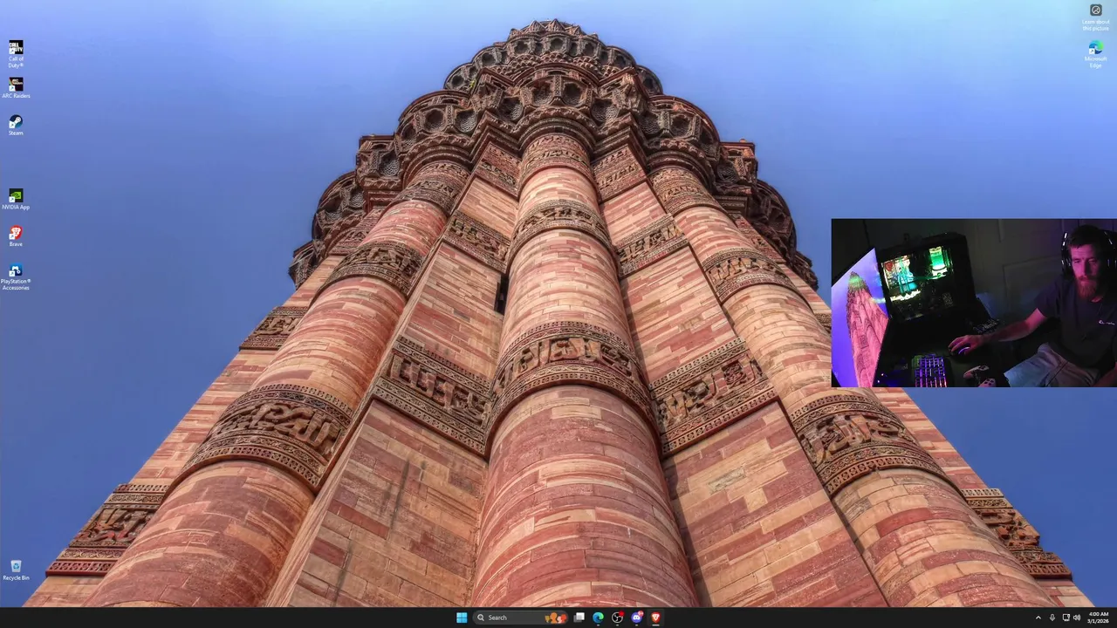The width and height of the screenshot is (1117, 628).
Task: Open the ARC Raiders desktop shortcut
Action: 16,87
